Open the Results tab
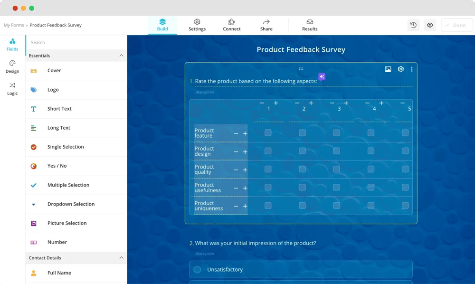The height and width of the screenshot is (284, 475). point(310,25)
